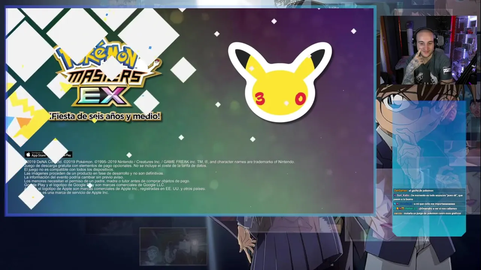Viewport: 481px width, 270px height.
Task: Click the dark video thumbnail at the bottom
Action: point(173,246)
